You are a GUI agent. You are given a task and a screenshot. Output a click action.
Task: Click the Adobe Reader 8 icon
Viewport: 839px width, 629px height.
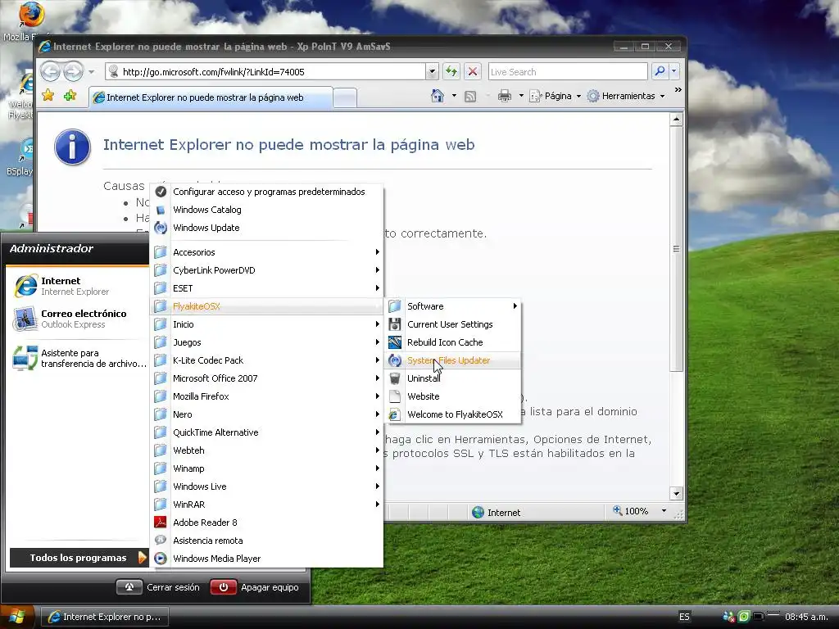click(161, 523)
